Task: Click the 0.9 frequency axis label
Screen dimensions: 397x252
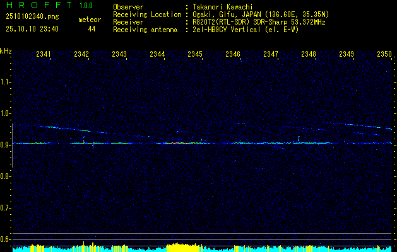Action: (6, 145)
